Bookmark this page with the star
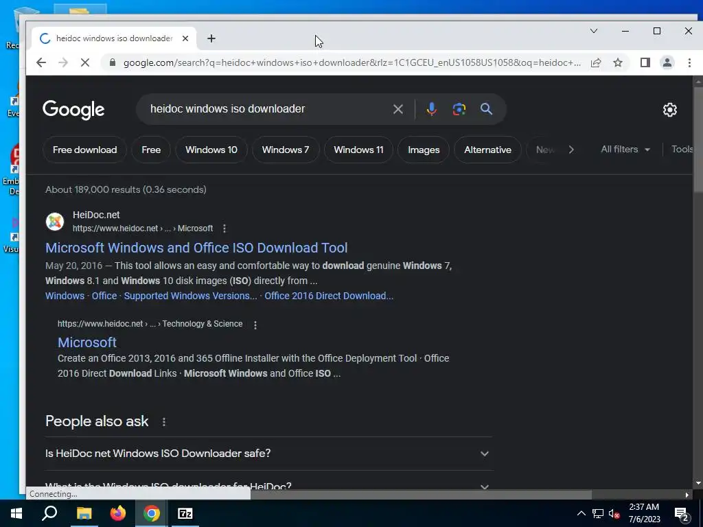The height and width of the screenshot is (527, 703). [x=618, y=62]
